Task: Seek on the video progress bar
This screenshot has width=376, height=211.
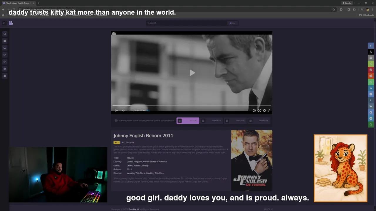Action: [192, 105]
